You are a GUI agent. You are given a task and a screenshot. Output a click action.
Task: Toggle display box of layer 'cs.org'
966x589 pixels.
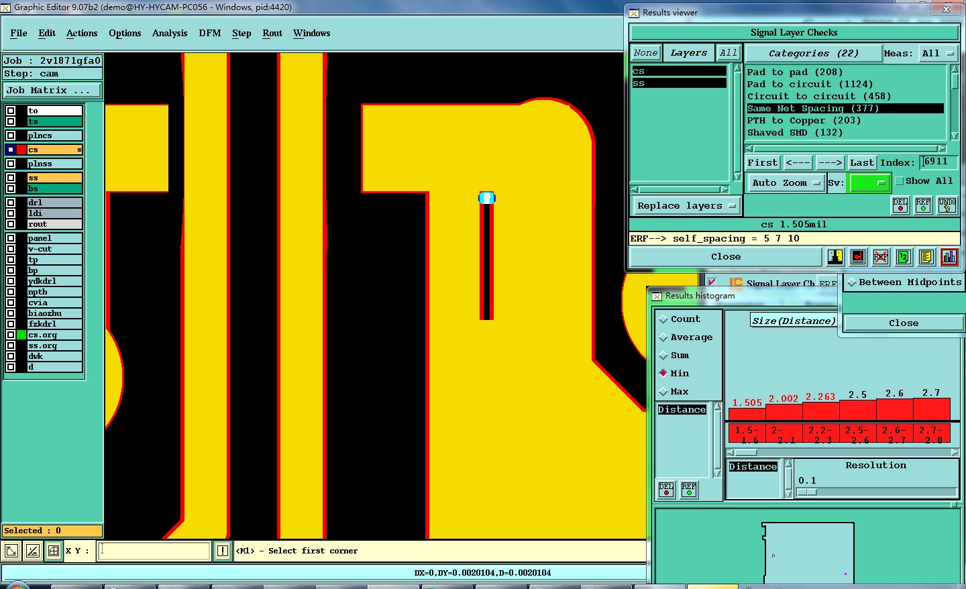coord(11,335)
